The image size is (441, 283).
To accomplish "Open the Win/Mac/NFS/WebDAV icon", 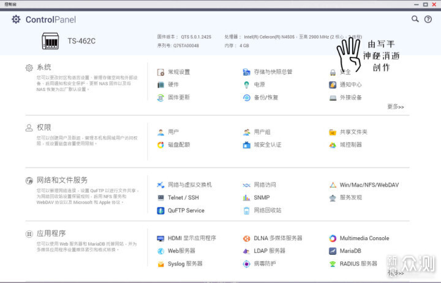I will [333, 185].
